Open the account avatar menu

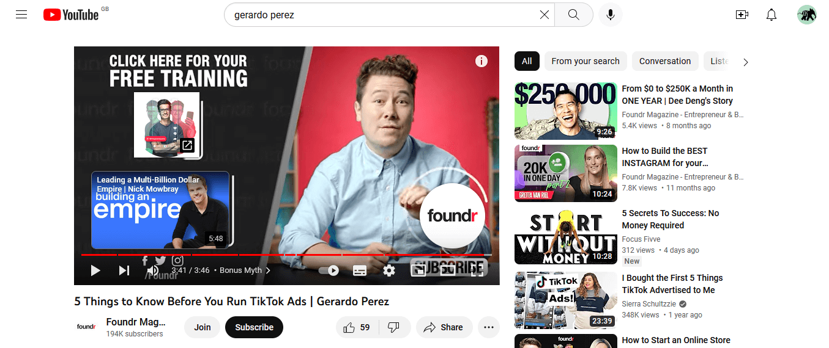point(807,15)
